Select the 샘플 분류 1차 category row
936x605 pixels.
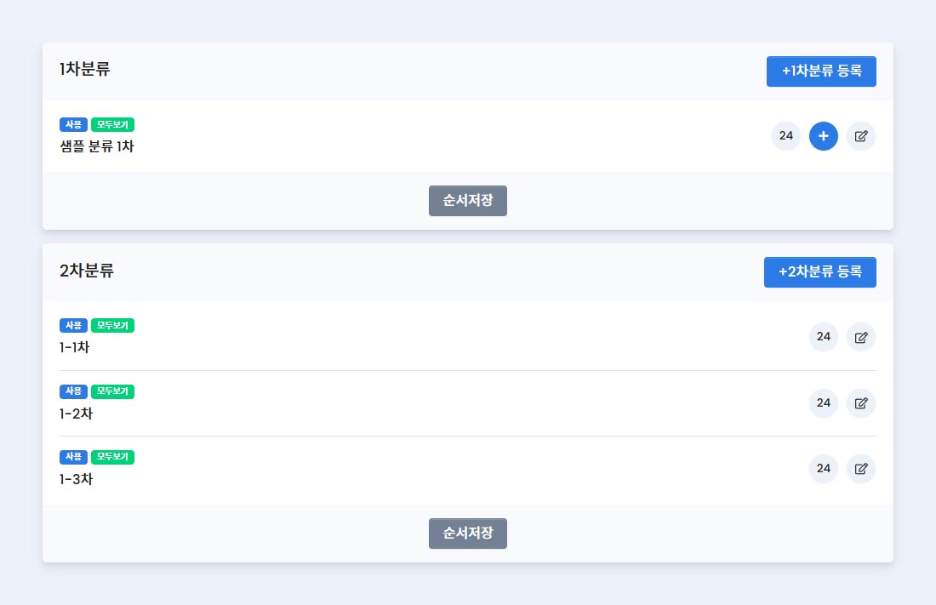(467, 136)
